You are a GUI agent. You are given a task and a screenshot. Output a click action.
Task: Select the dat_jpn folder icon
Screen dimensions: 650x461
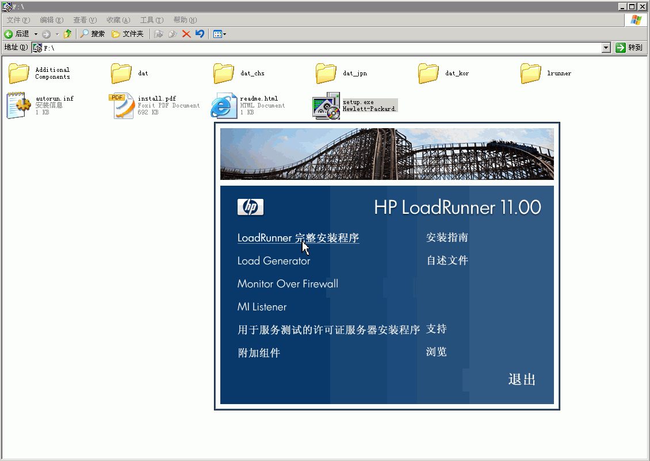click(326, 74)
